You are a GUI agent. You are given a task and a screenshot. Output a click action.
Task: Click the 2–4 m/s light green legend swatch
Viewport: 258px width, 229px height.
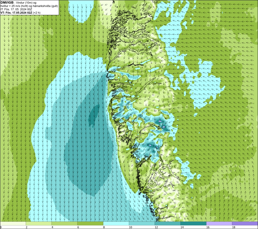click(x=39, y=224)
